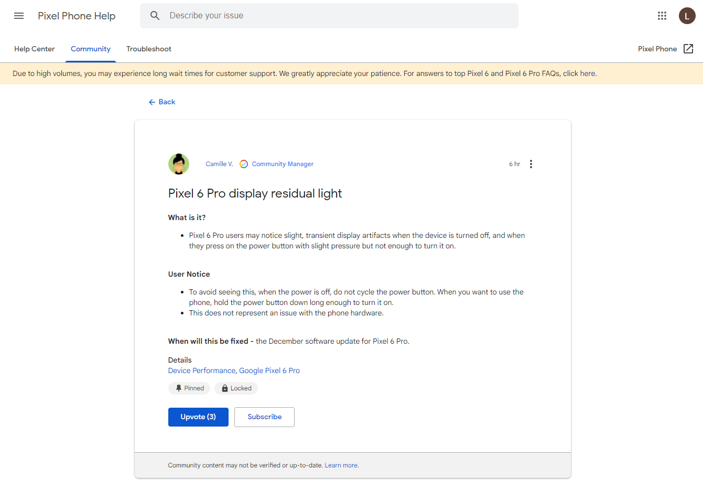
Task: Open Camille V.'s profile avatar
Action: coord(179,164)
